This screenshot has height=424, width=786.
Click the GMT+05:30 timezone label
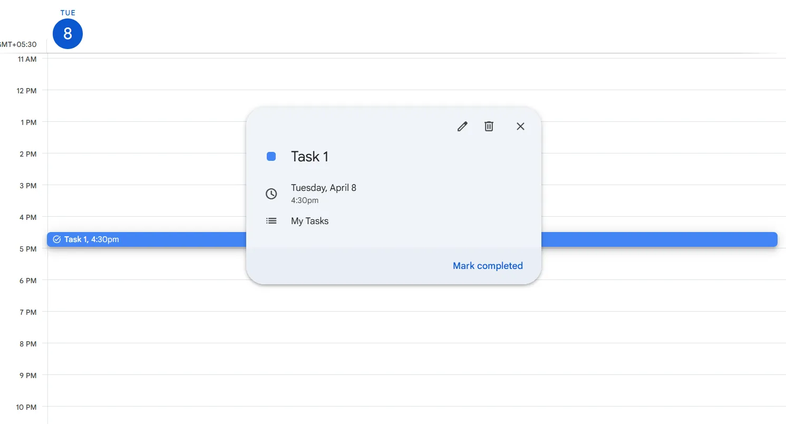click(18, 44)
